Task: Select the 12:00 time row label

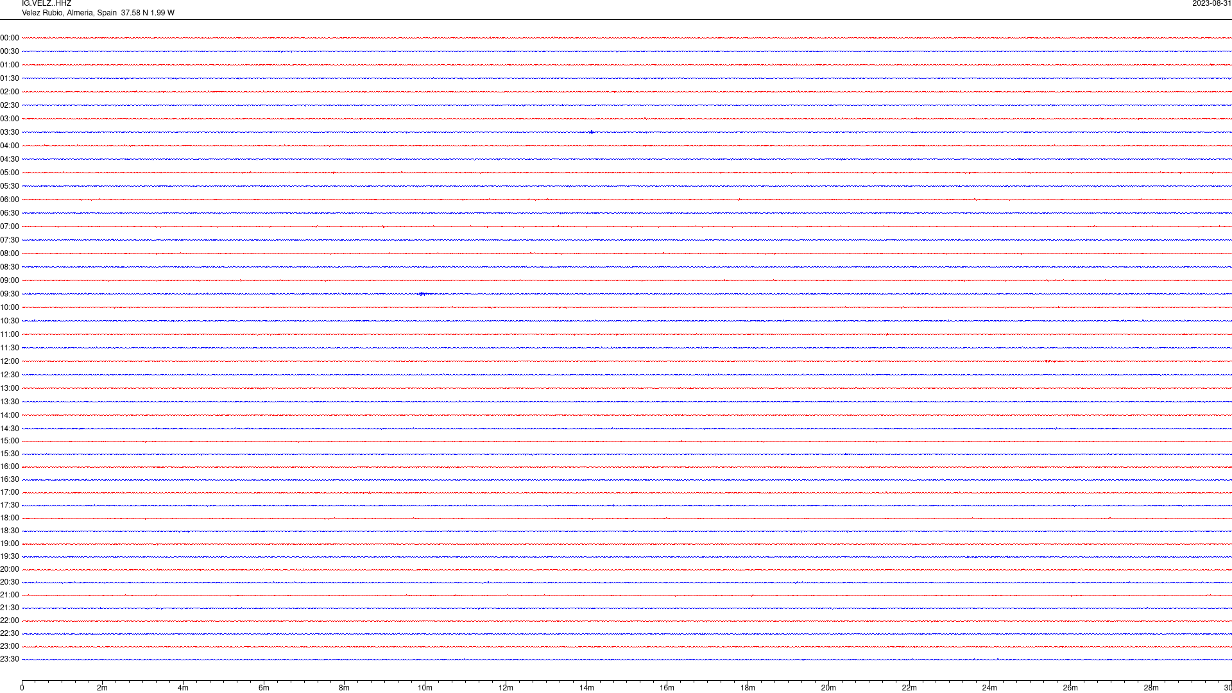Action: pyautogui.click(x=10, y=361)
